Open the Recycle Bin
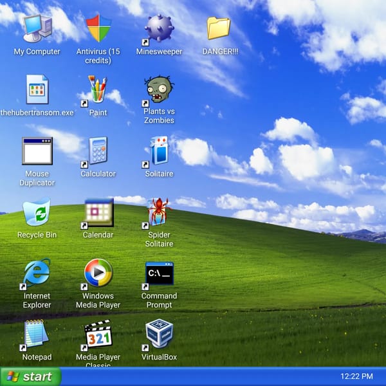 click(x=37, y=212)
